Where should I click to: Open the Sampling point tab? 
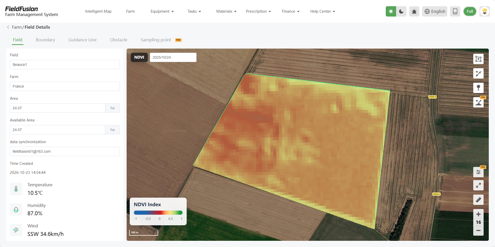(156, 40)
